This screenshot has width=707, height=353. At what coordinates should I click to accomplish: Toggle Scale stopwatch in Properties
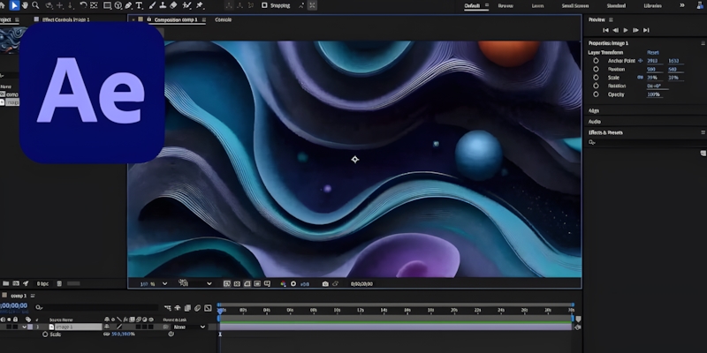[x=596, y=78]
